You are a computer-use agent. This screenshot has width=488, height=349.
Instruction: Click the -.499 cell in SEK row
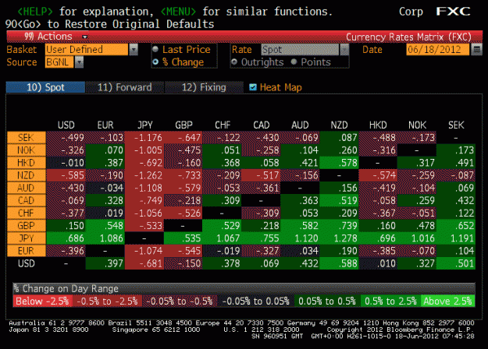(66, 138)
